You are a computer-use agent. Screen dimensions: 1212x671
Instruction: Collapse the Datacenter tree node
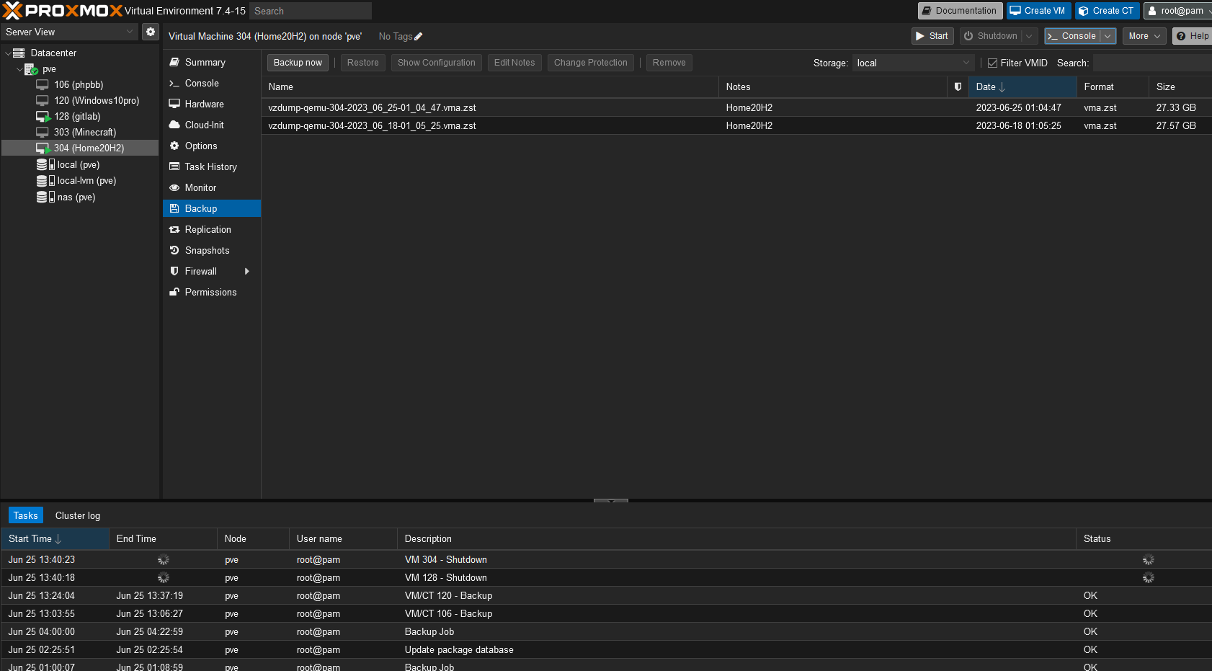pyautogui.click(x=8, y=53)
